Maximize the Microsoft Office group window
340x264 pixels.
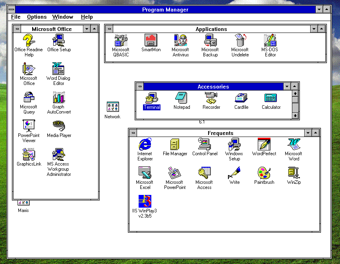click(95, 29)
